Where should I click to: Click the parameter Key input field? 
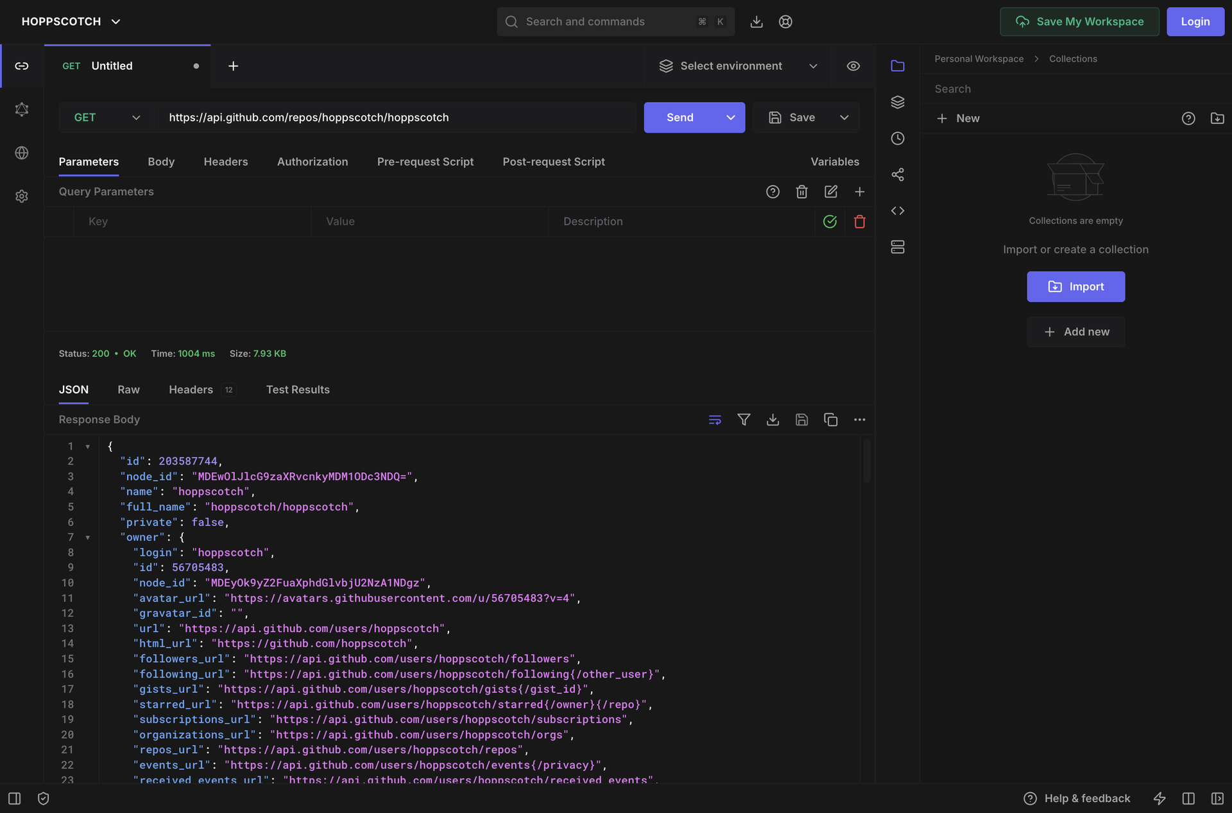(x=193, y=221)
